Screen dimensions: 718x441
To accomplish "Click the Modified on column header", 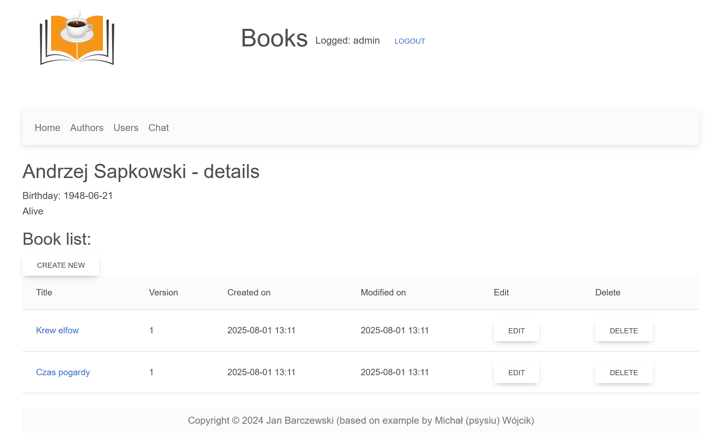I will pyautogui.click(x=383, y=292).
